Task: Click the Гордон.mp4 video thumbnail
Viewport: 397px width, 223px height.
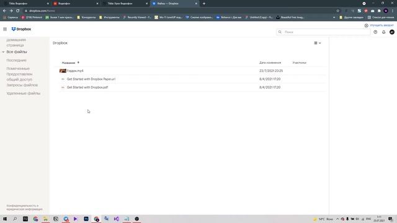Action: tap(63, 71)
